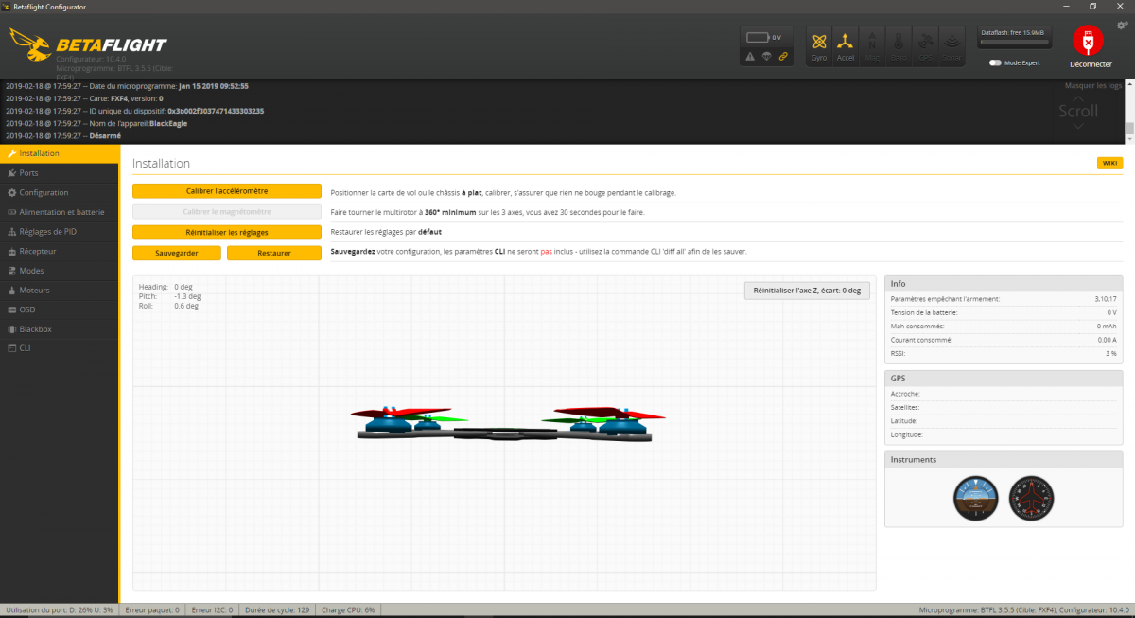Click Réinitialiser les réglages button

pos(227,232)
